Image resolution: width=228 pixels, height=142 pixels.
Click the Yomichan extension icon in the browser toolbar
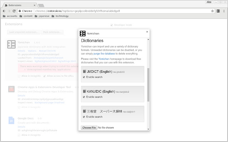[218, 11]
